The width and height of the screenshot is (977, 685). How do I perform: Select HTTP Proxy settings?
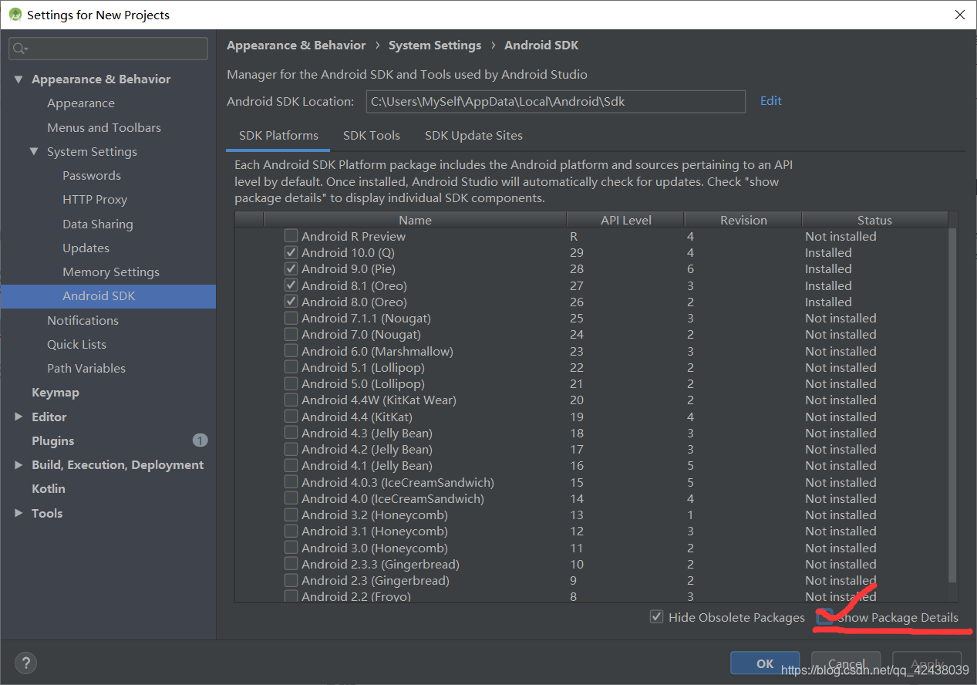95,200
